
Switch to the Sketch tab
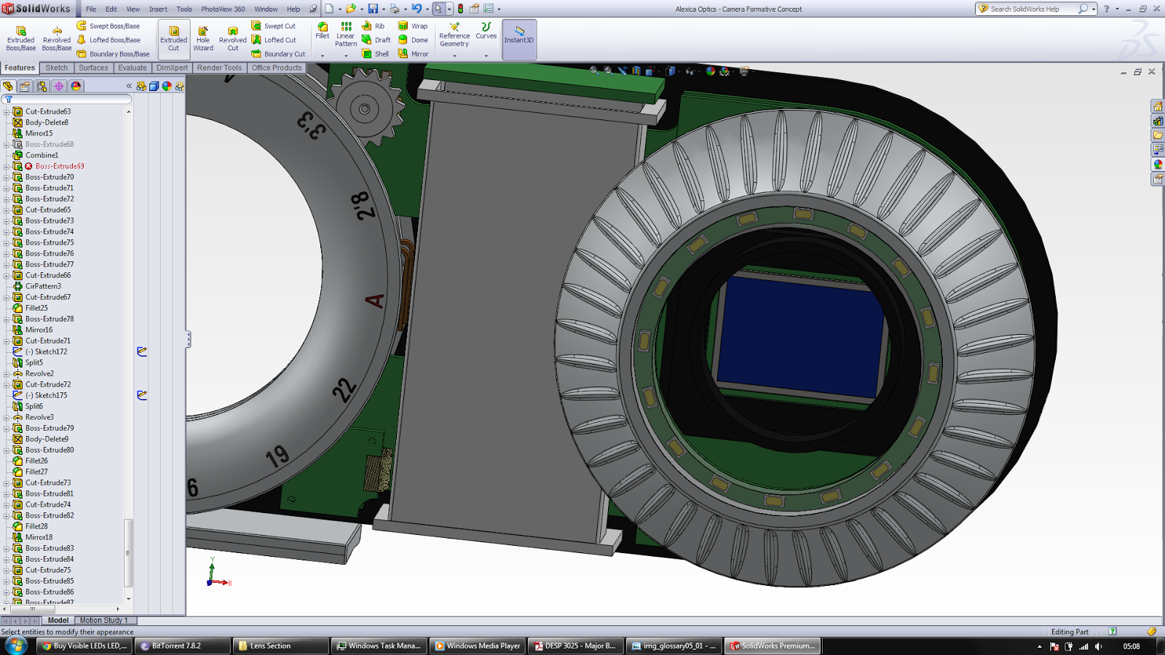(x=56, y=68)
